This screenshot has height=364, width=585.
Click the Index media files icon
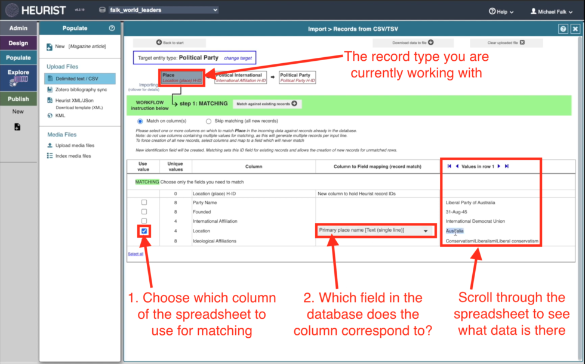(x=50, y=155)
